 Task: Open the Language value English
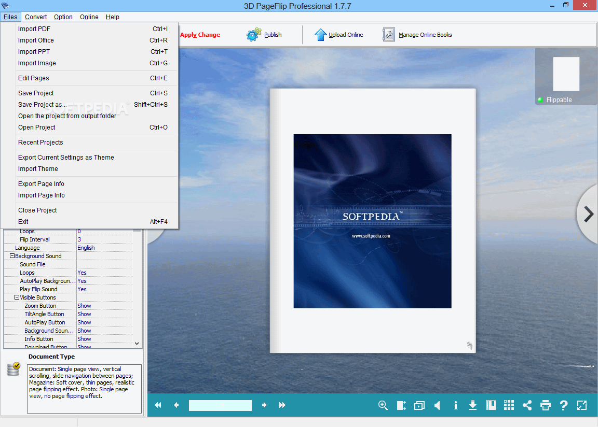(x=86, y=248)
